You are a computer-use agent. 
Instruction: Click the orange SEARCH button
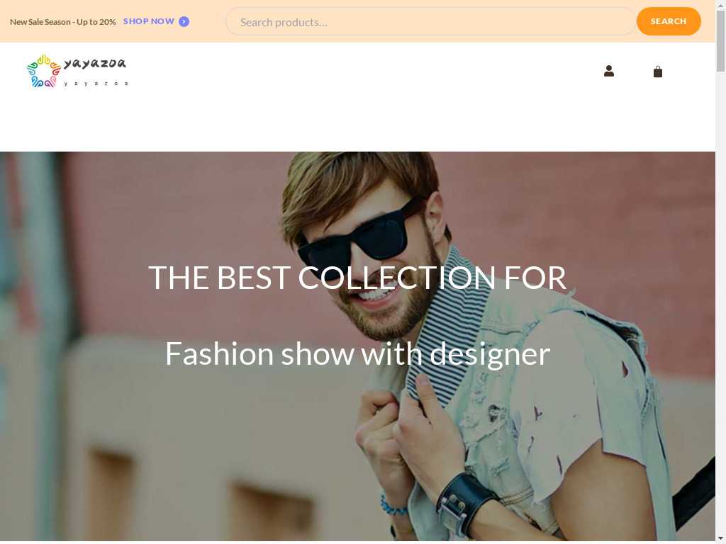click(668, 21)
